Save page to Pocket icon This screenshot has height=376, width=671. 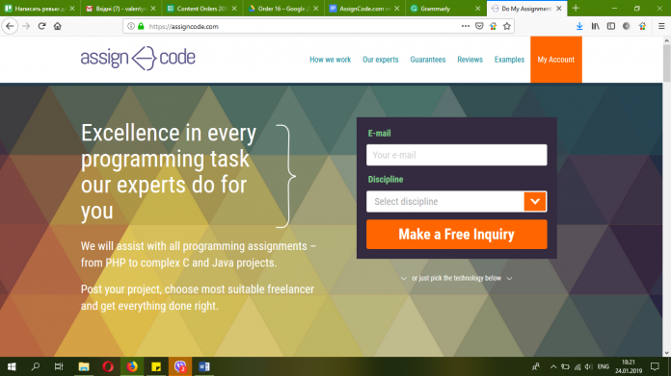[479, 26]
